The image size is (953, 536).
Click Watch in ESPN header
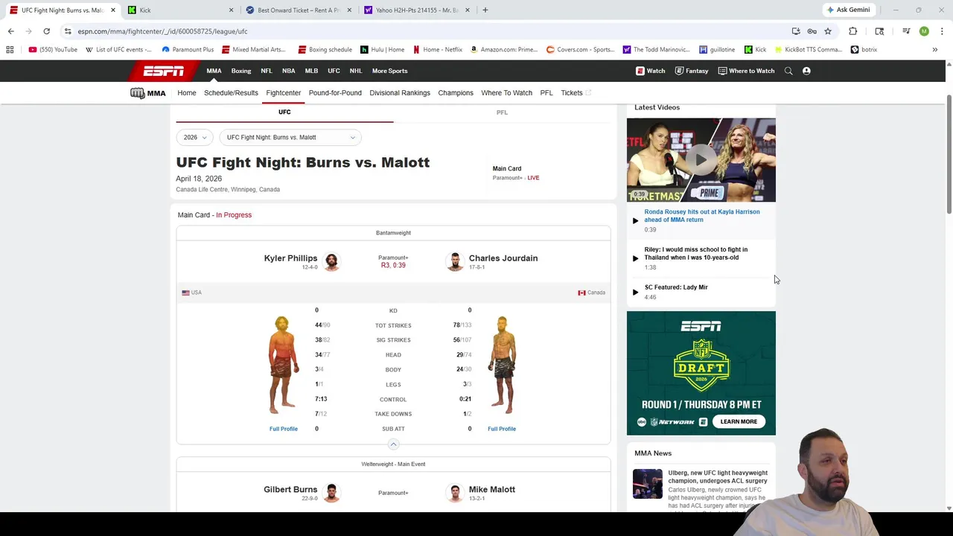pos(650,71)
